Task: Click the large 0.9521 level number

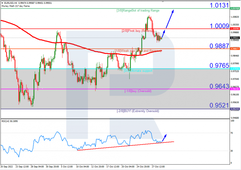Action: point(219,105)
